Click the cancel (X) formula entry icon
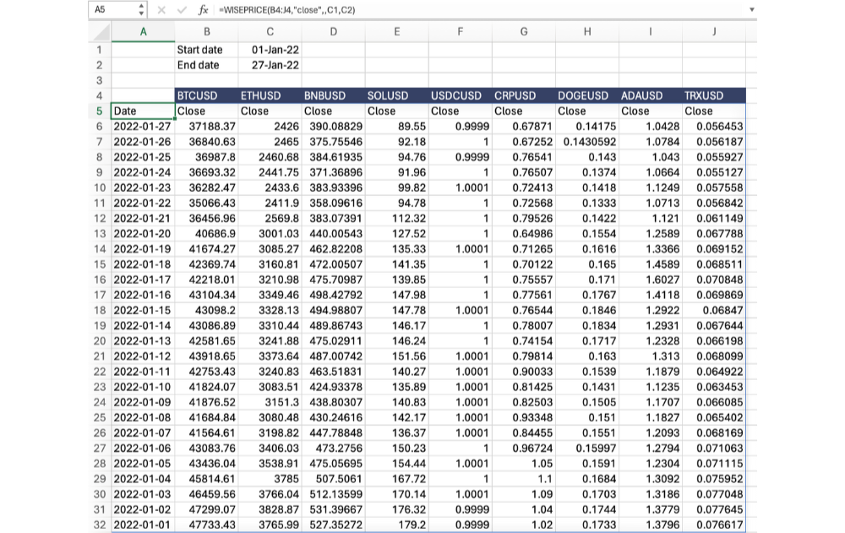The image size is (845, 533). 161,9
